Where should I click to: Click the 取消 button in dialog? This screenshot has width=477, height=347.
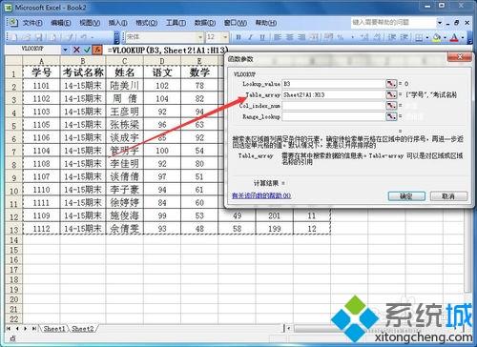point(448,196)
